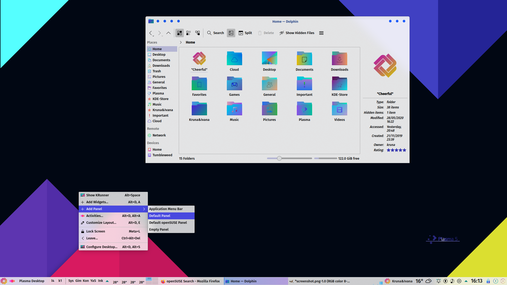This screenshot has height=285, width=507.
Task: Select the General folder in file view
Action: [x=269, y=87]
